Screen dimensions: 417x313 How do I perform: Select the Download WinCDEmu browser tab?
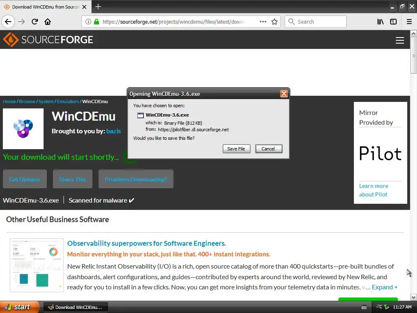pos(46,7)
